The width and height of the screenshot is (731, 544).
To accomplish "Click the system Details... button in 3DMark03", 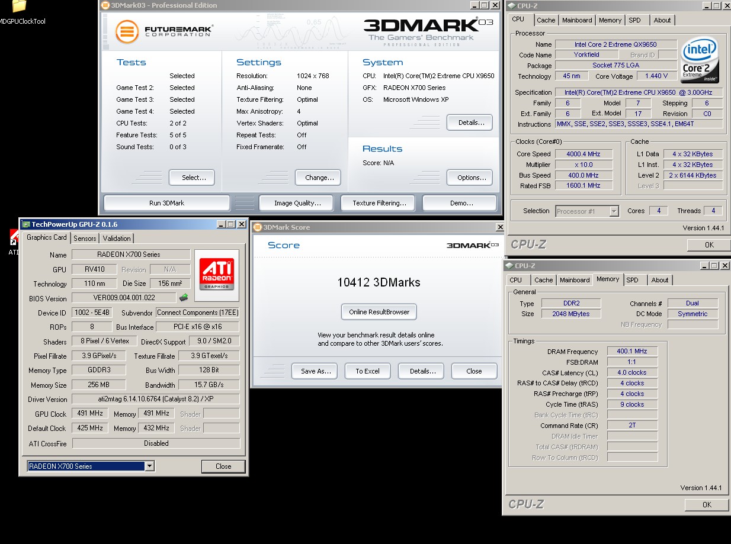I will pos(470,123).
